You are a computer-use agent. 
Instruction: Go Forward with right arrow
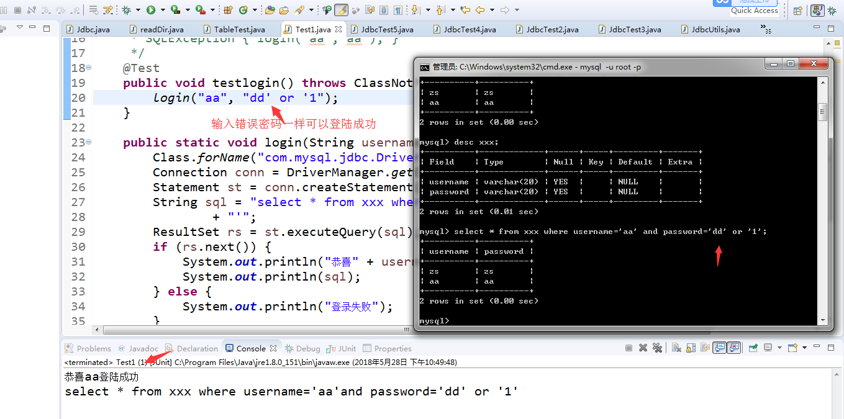pyautogui.click(x=505, y=10)
